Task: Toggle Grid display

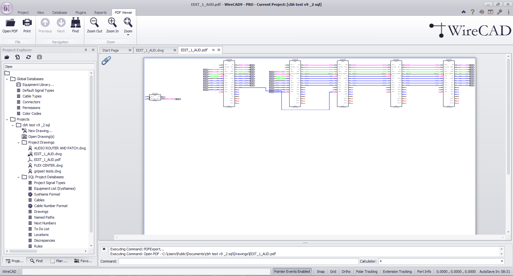Action: pos(333,272)
